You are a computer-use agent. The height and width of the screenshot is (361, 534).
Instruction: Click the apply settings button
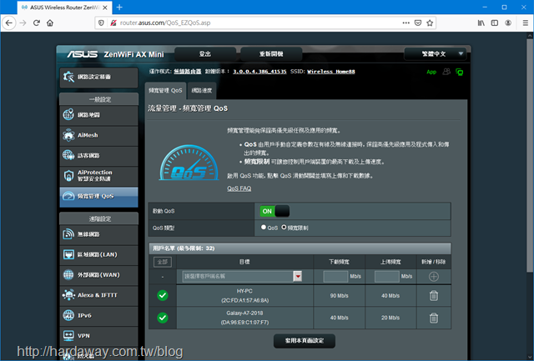point(304,341)
